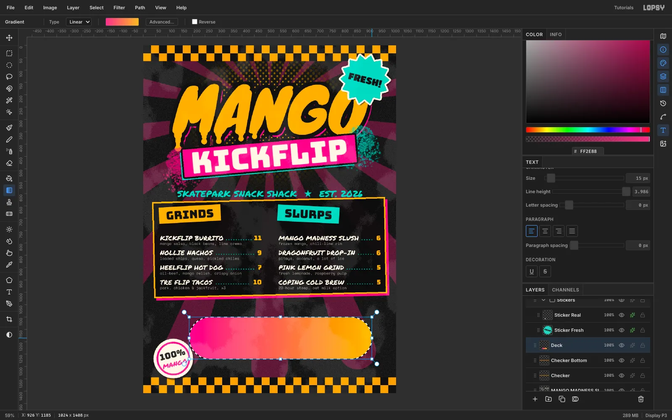Viewport: 672px width, 420px height.
Task: Click the Letter spacing slider handle
Action: tap(569, 205)
